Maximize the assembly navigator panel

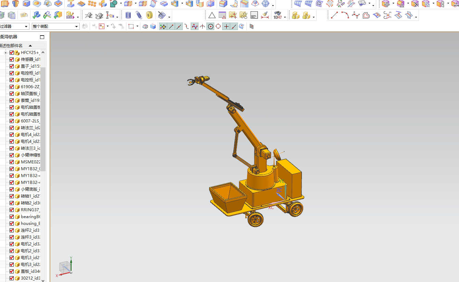click(42, 37)
